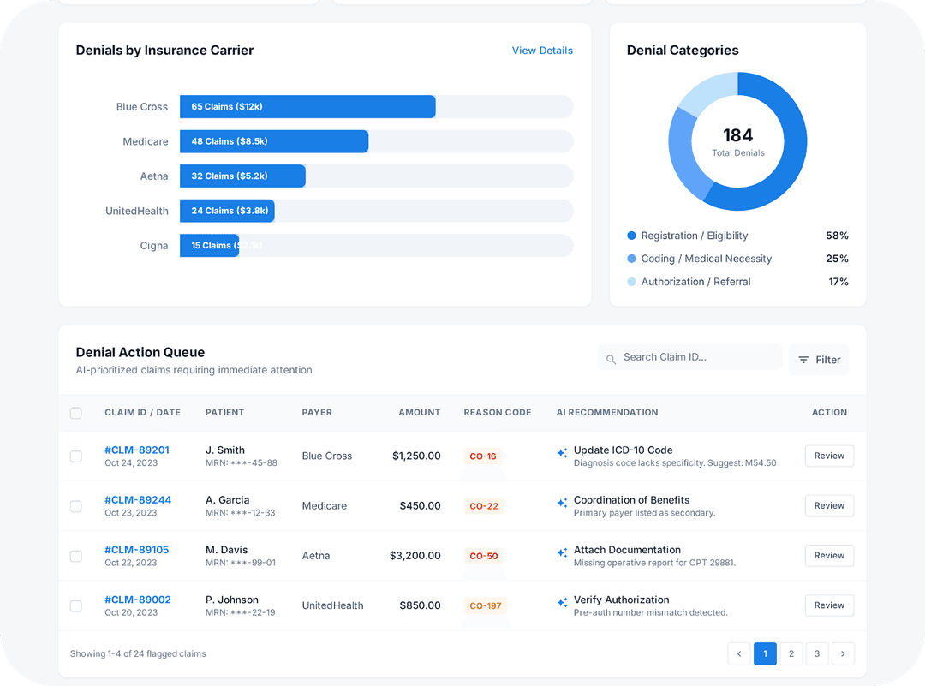Click the Registration / Eligibility legend dot
The width and height of the screenshot is (925, 686).
pyautogui.click(x=632, y=236)
